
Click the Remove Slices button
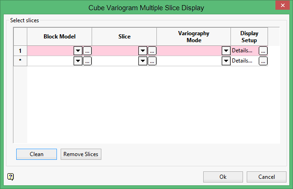81,154
